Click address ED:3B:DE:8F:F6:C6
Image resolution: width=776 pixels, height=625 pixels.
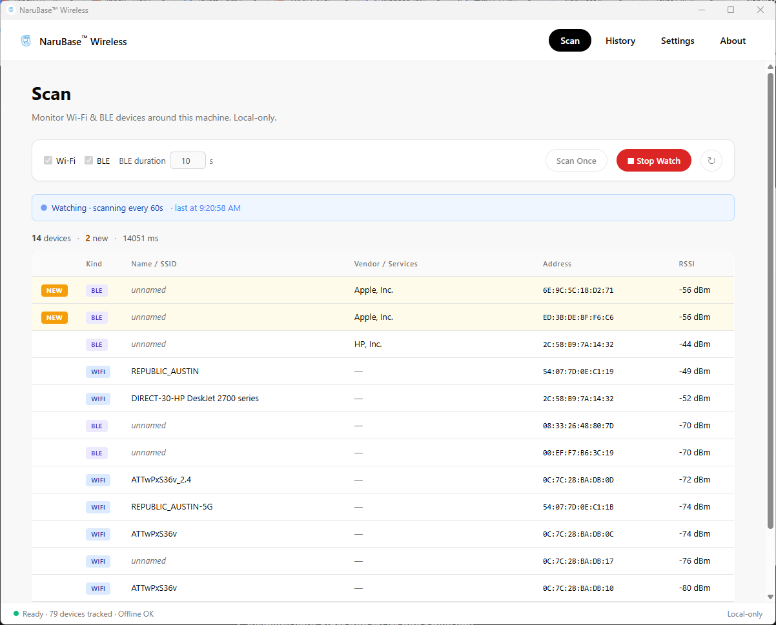click(578, 317)
